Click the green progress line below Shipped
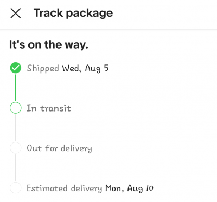This screenshot has height=202, width=217. point(16,88)
